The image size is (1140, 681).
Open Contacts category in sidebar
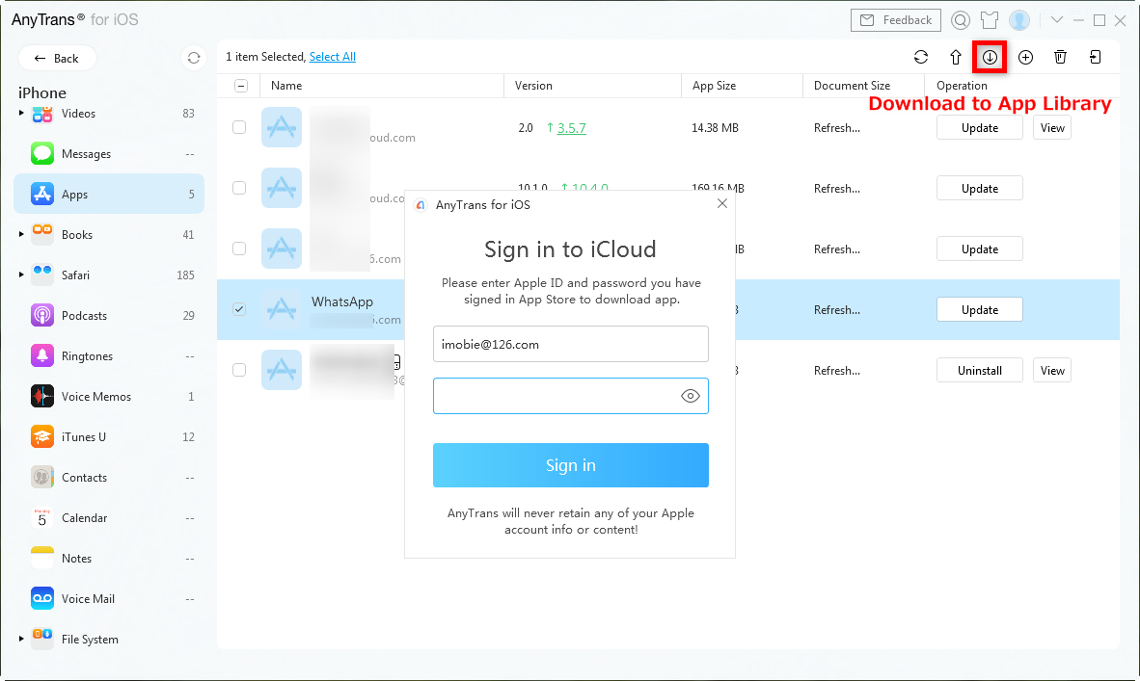click(x=109, y=478)
